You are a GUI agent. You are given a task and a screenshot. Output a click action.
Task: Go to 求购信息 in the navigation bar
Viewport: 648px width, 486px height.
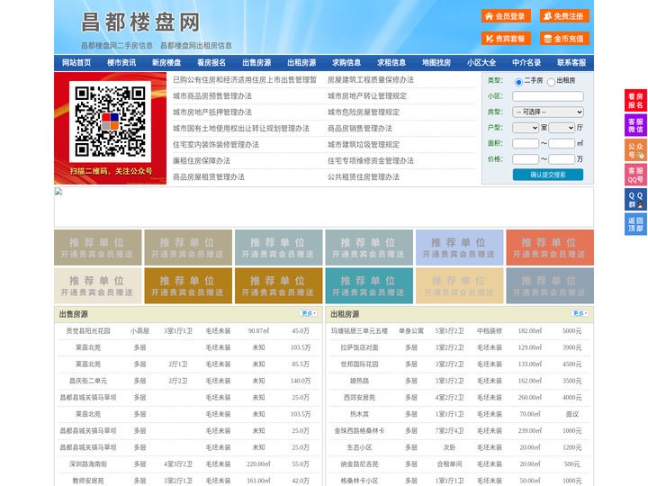[346, 63]
